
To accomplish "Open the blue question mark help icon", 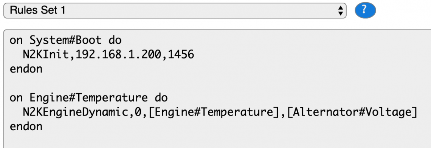I will tap(365, 10).
